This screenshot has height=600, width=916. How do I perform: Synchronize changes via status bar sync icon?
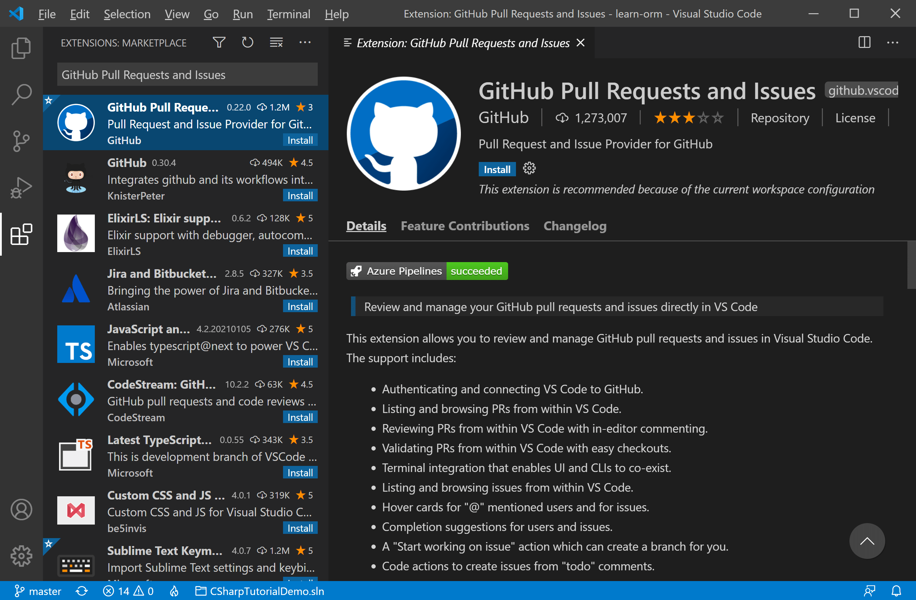tap(81, 591)
